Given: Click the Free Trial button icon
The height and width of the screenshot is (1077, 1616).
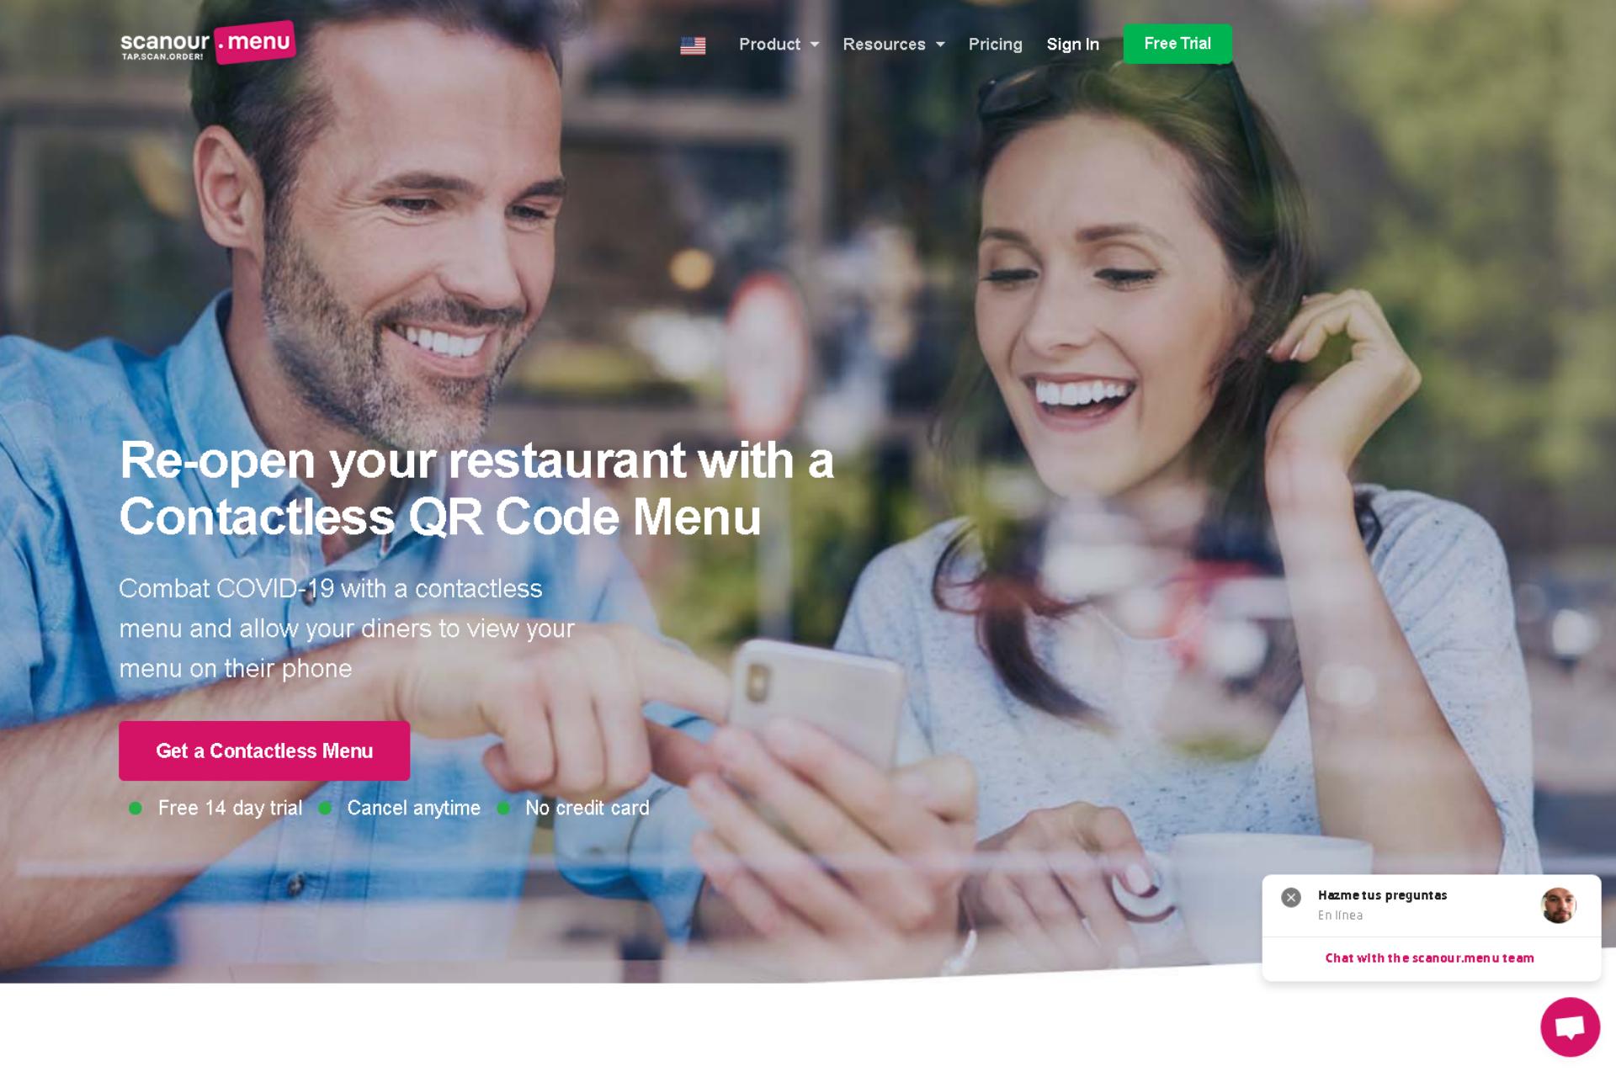Looking at the screenshot, I should click(1177, 43).
